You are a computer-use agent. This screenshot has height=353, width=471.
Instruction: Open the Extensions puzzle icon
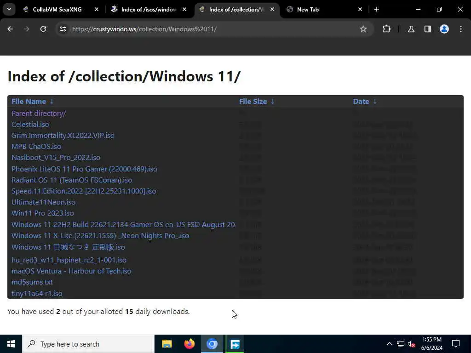pos(386,29)
